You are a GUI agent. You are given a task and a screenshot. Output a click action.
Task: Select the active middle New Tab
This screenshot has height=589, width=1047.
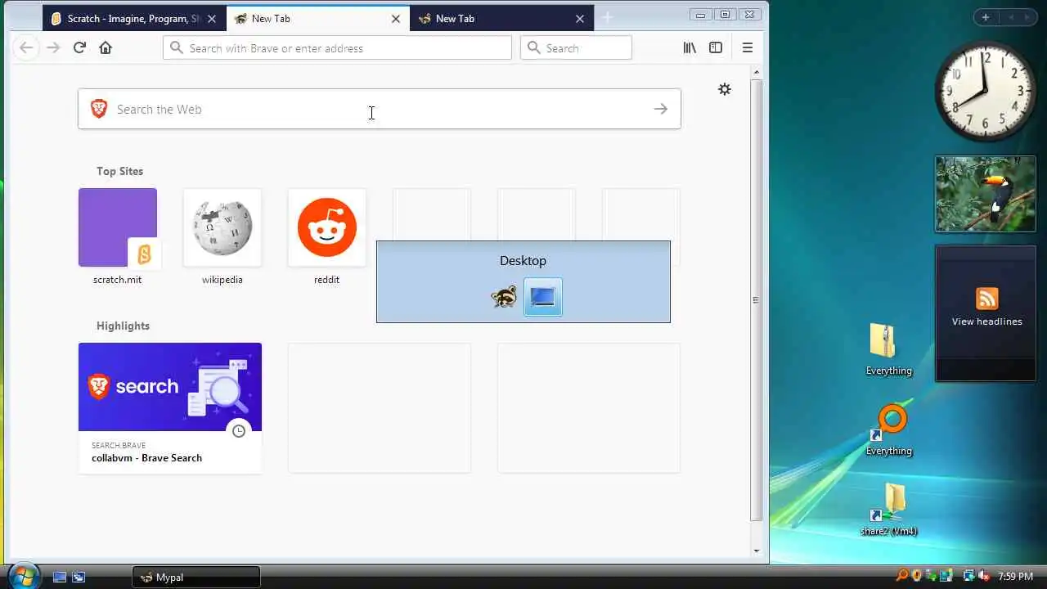[x=317, y=18]
